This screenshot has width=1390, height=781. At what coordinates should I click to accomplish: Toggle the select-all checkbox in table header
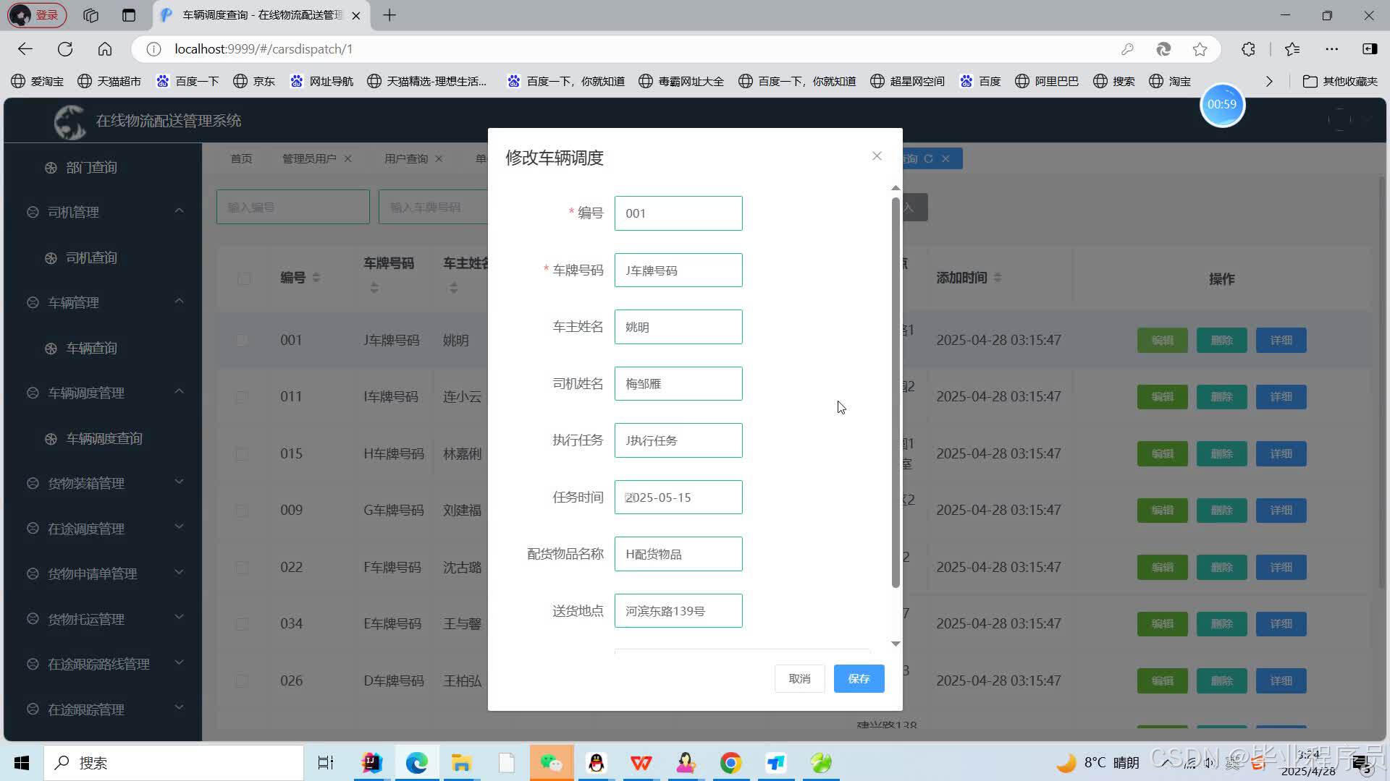pos(244,278)
